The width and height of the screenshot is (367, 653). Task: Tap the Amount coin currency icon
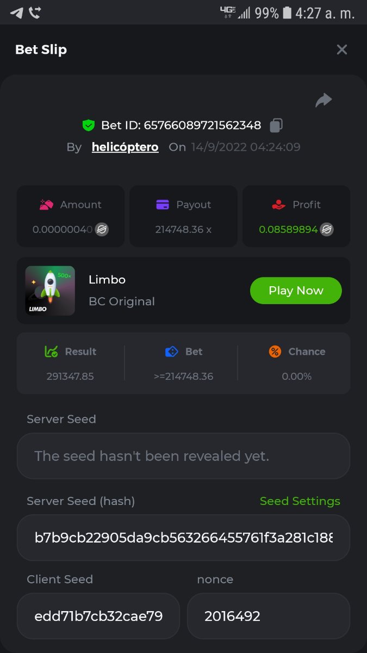click(x=102, y=230)
